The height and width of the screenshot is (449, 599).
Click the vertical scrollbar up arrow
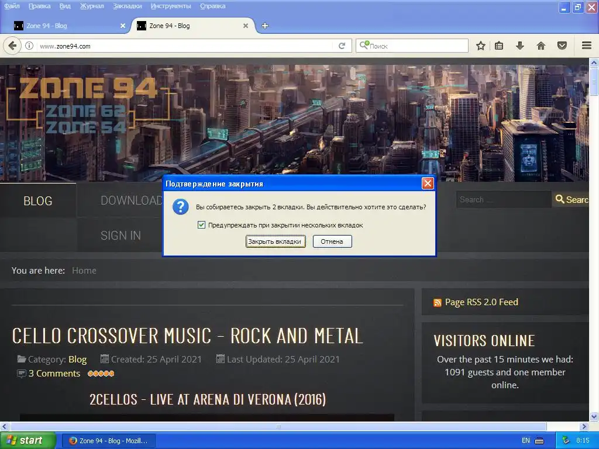[594, 62]
